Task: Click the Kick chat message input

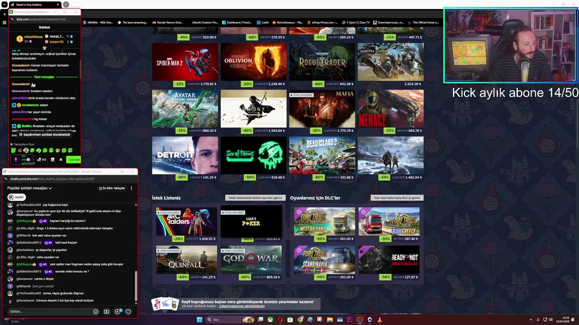Action: coord(23,159)
